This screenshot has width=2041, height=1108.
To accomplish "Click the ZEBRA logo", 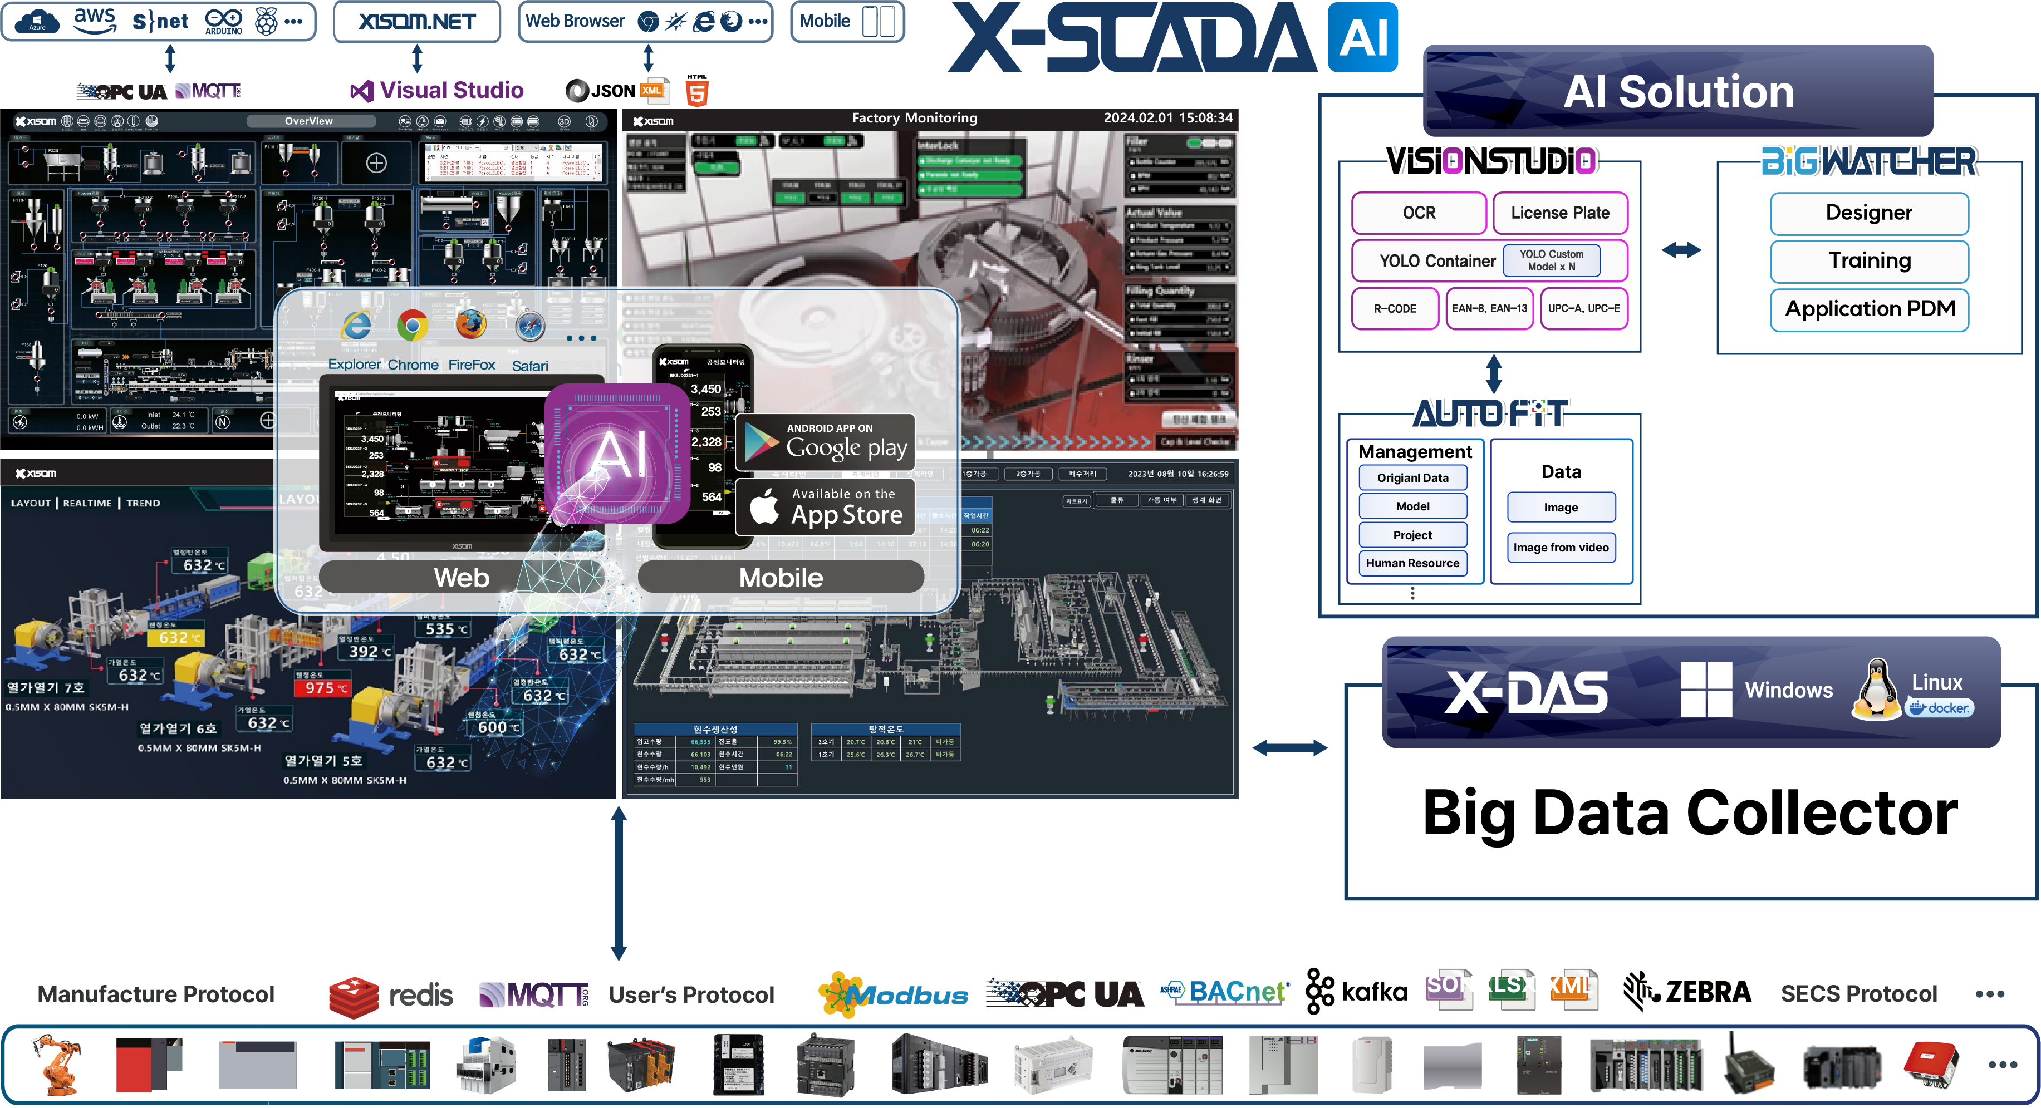I will pos(1687,992).
